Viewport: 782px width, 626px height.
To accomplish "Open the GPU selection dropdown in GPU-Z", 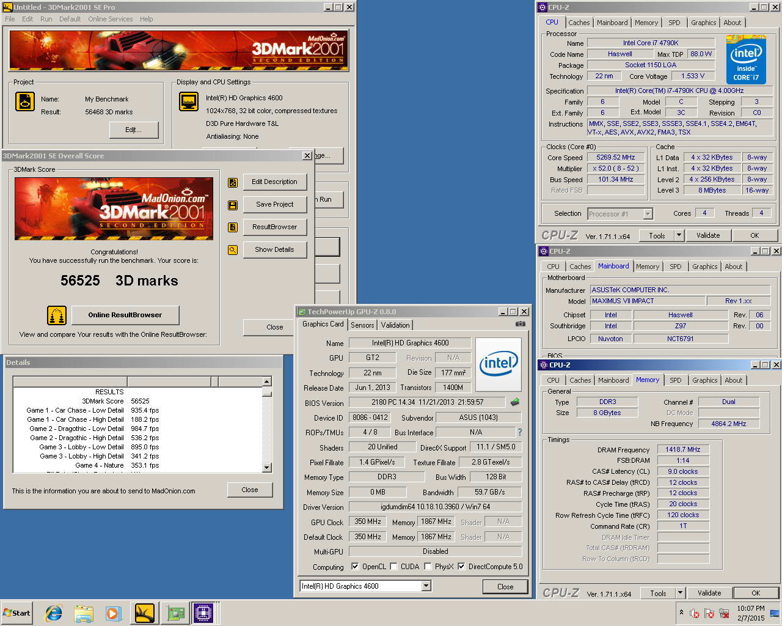I will point(426,586).
